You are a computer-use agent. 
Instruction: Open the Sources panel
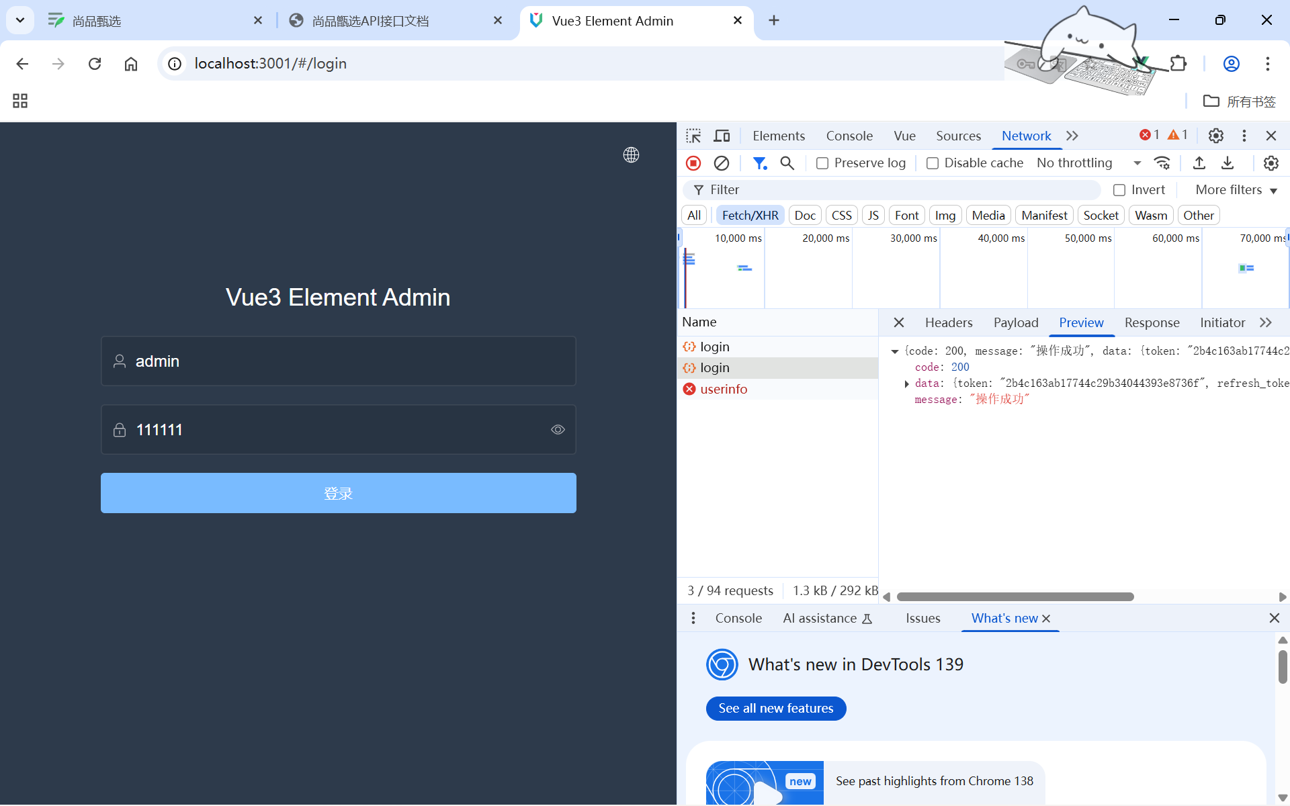tap(958, 136)
